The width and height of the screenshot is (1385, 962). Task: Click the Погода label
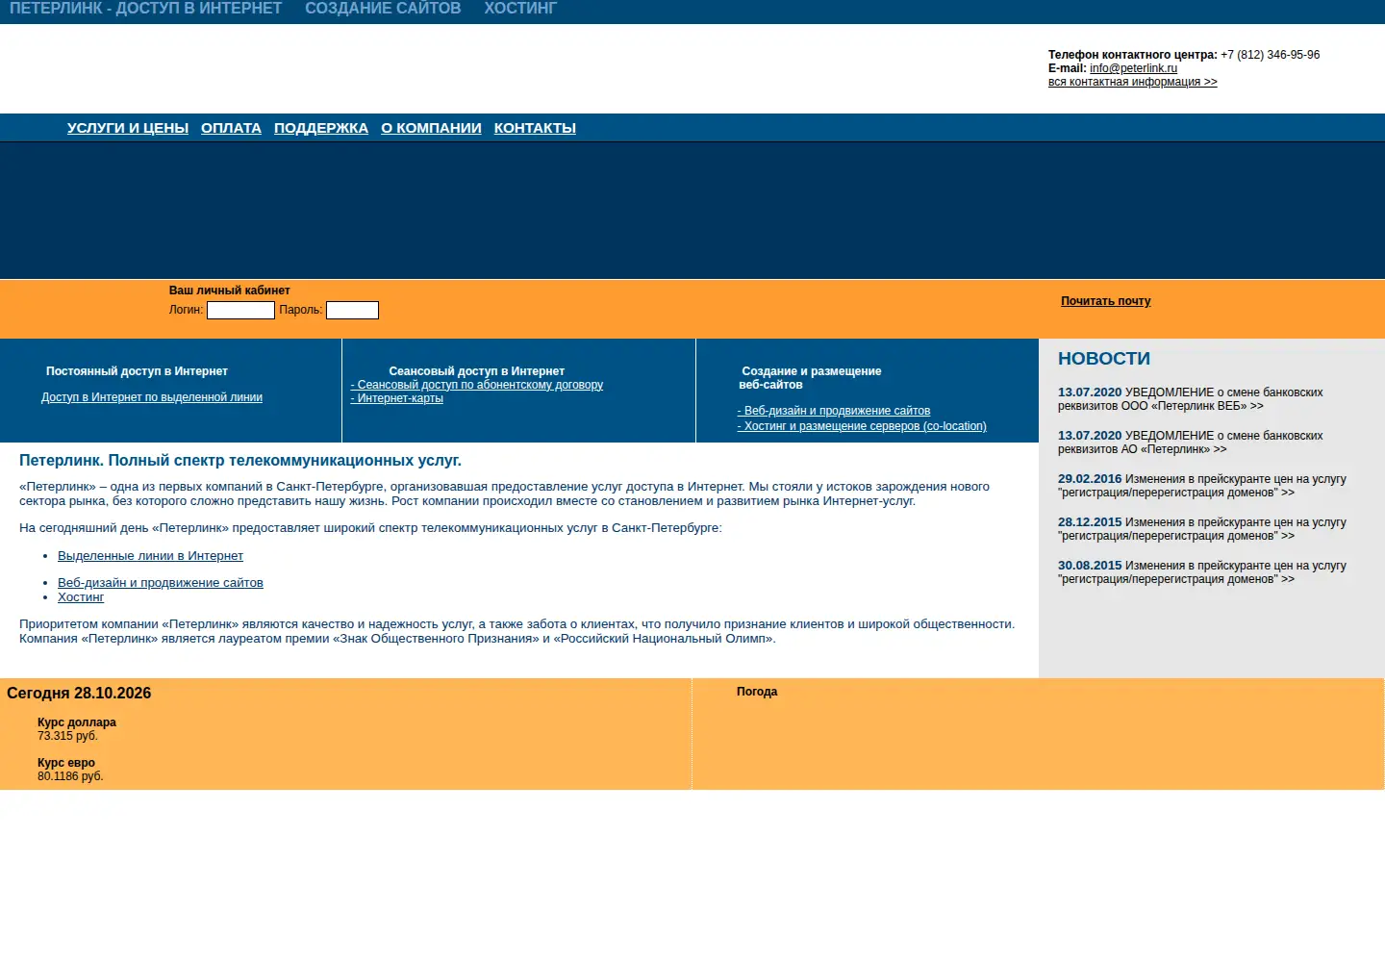(x=757, y=692)
